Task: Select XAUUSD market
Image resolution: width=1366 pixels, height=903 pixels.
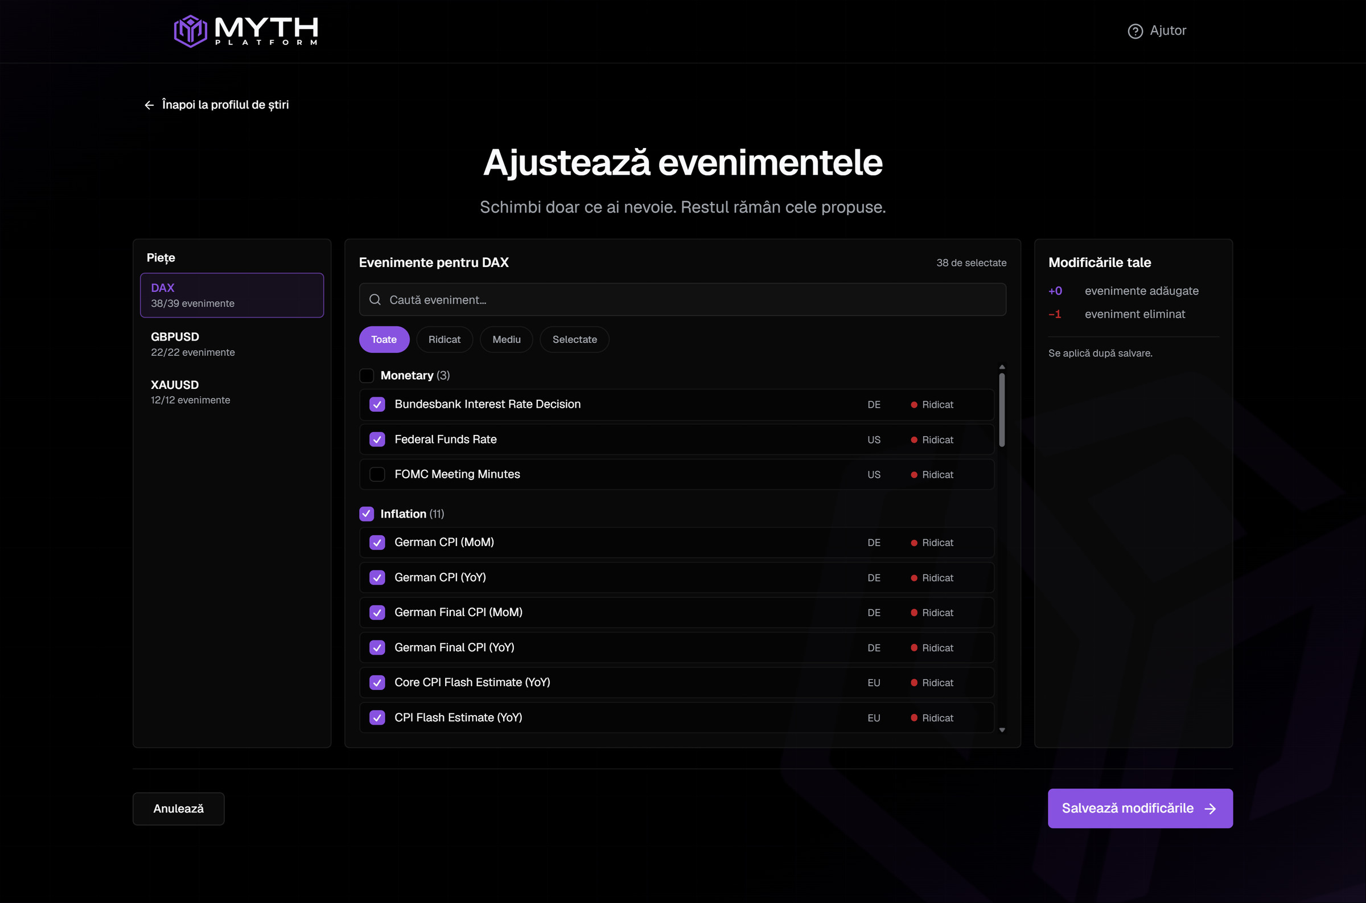Action: click(232, 392)
